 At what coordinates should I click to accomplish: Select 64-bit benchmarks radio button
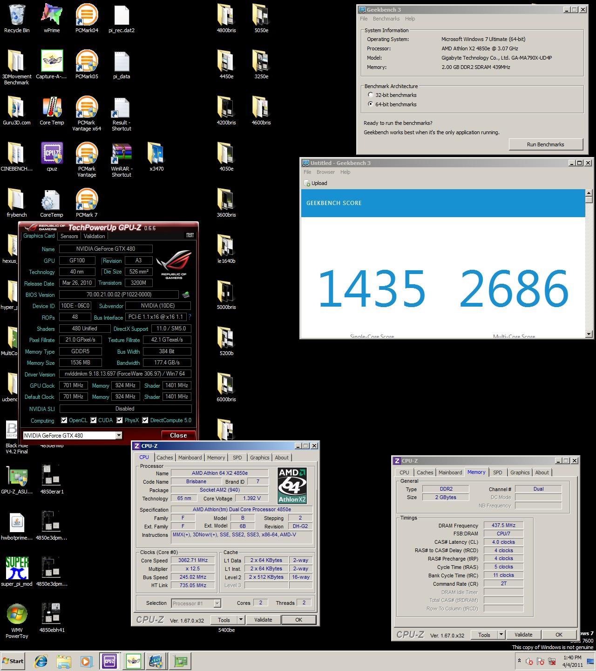point(371,104)
